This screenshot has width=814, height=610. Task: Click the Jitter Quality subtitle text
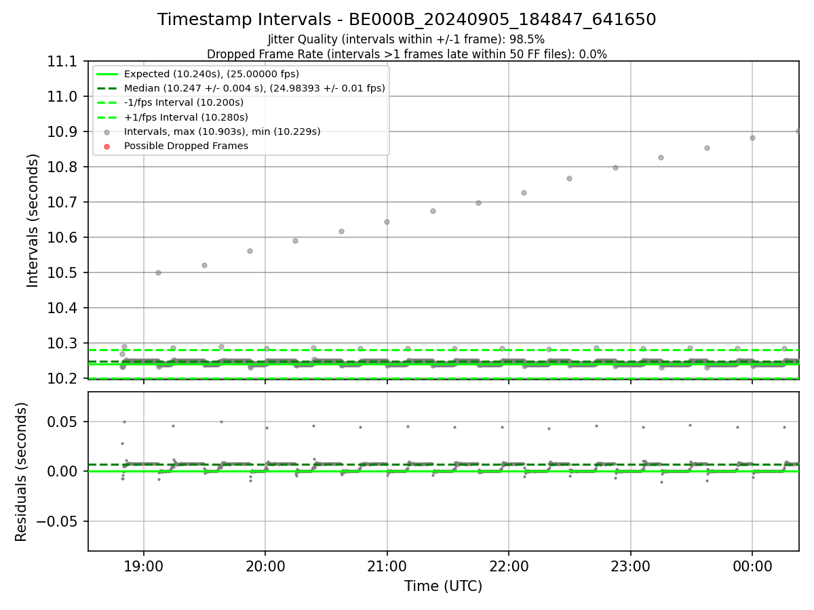tap(406, 39)
